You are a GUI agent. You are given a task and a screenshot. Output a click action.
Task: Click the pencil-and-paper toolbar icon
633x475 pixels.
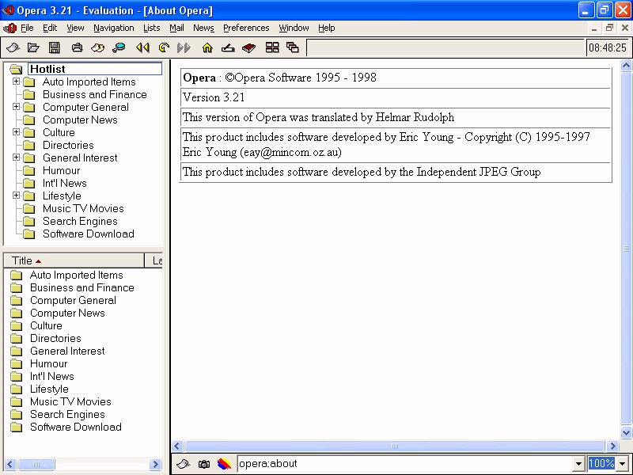tap(228, 47)
